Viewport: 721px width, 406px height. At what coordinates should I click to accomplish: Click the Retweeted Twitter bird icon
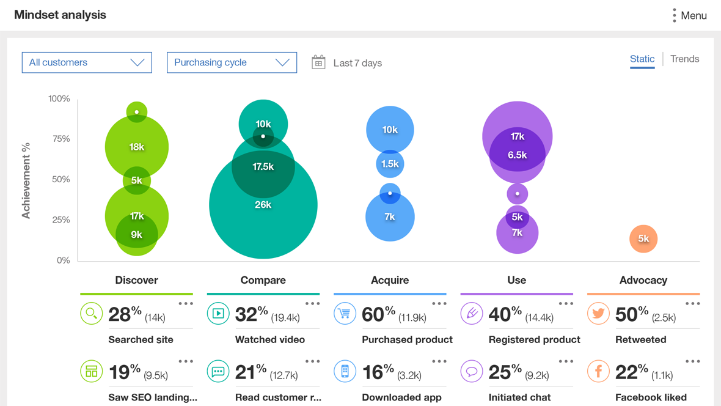click(598, 314)
